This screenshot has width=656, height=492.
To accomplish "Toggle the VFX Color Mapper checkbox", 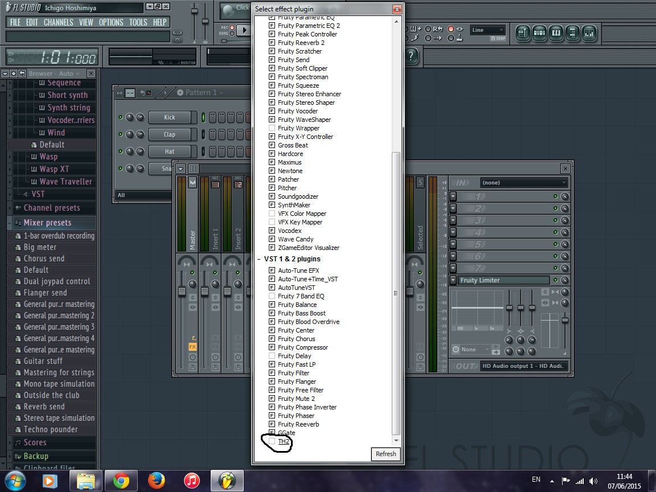I will [x=272, y=214].
